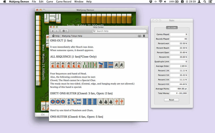Click the Average Order value 2.89 th
The height and width of the screenshot is (133, 215).
point(179,66)
